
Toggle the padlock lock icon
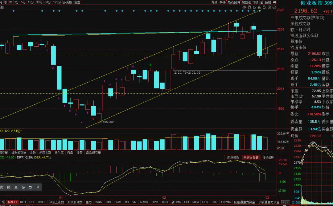coord(264,7)
